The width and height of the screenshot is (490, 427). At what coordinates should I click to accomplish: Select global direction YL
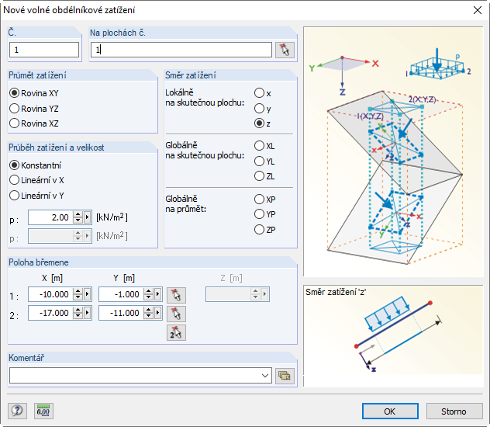tap(264, 161)
